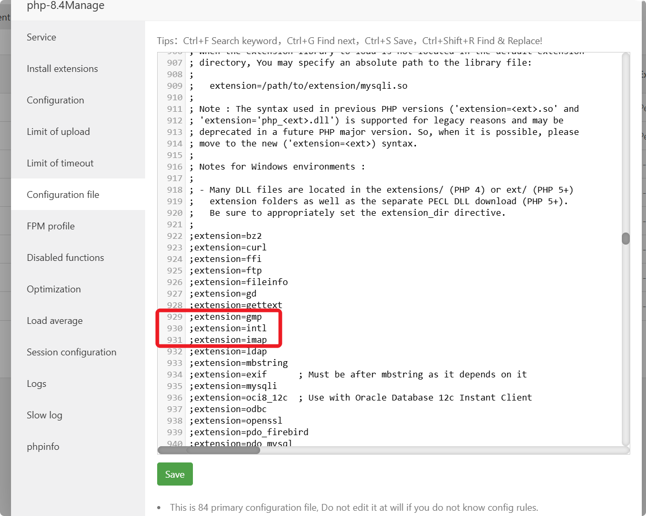This screenshot has height=516, width=646.
Task: Open FPM profile section
Action: point(78,226)
